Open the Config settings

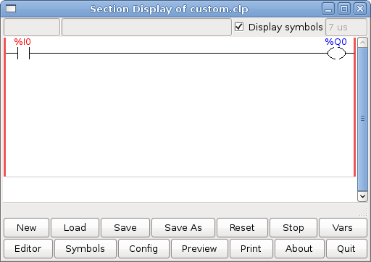coord(143,248)
